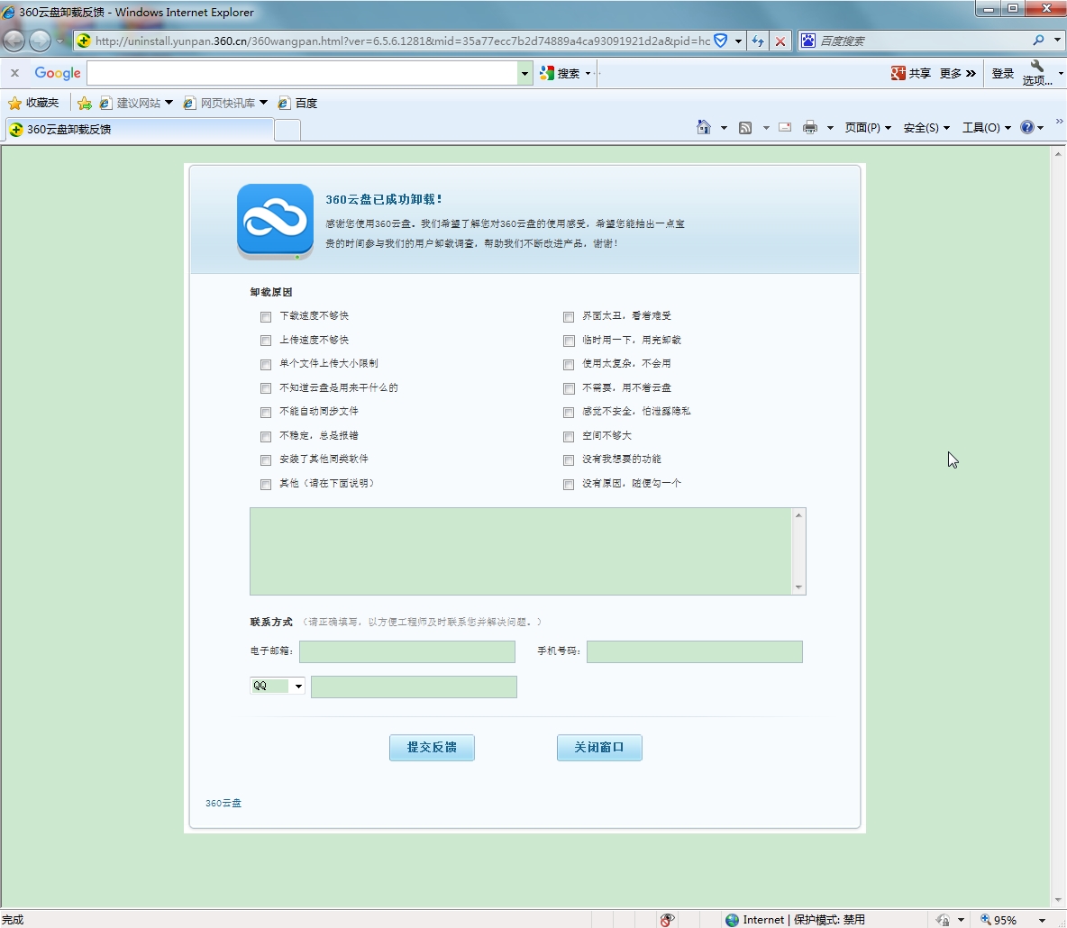The height and width of the screenshot is (928, 1067).
Task: Click the browser Forward arrow button
Action: tap(41, 41)
